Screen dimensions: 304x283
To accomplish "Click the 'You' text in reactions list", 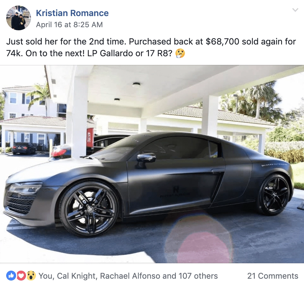I will tap(46, 276).
